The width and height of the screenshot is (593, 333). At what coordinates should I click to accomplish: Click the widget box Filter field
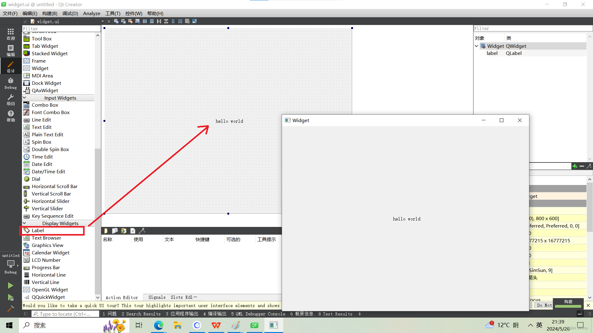[61, 29]
